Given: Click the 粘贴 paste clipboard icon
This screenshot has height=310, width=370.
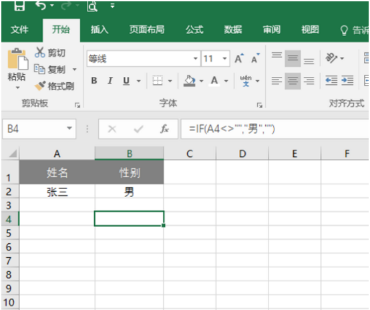Looking at the screenshot, I should [17, 59].
